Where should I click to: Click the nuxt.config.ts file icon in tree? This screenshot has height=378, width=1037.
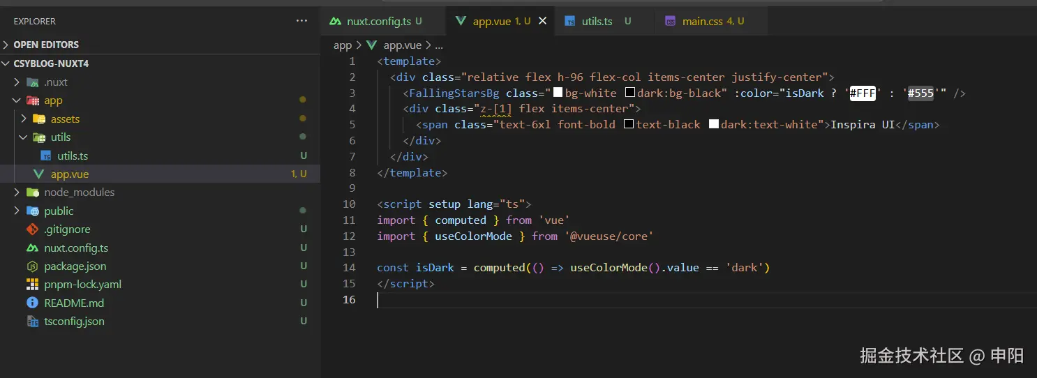tap(33, 248)
